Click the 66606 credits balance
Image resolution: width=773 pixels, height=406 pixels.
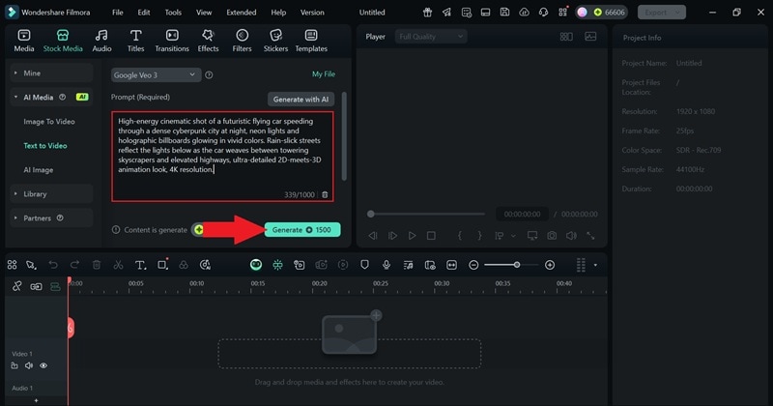[610, 13]
